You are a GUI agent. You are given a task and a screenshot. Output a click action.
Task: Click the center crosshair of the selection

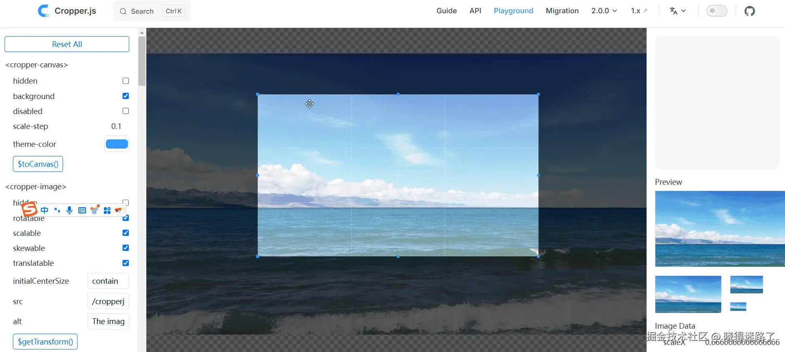click(x=398, y=175)
